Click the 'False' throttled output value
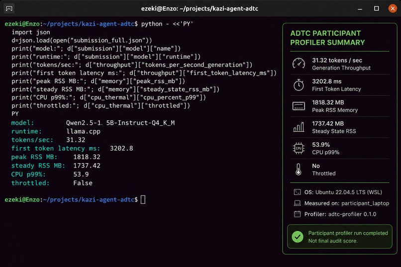Screen dimensions: 401x267 [x=83, y=183]
